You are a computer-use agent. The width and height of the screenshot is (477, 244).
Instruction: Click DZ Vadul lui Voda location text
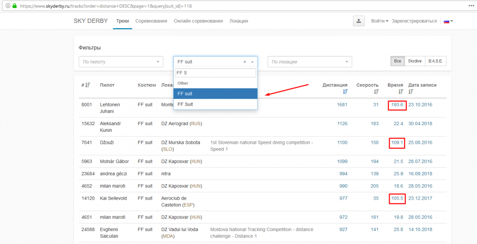[179, 229]
